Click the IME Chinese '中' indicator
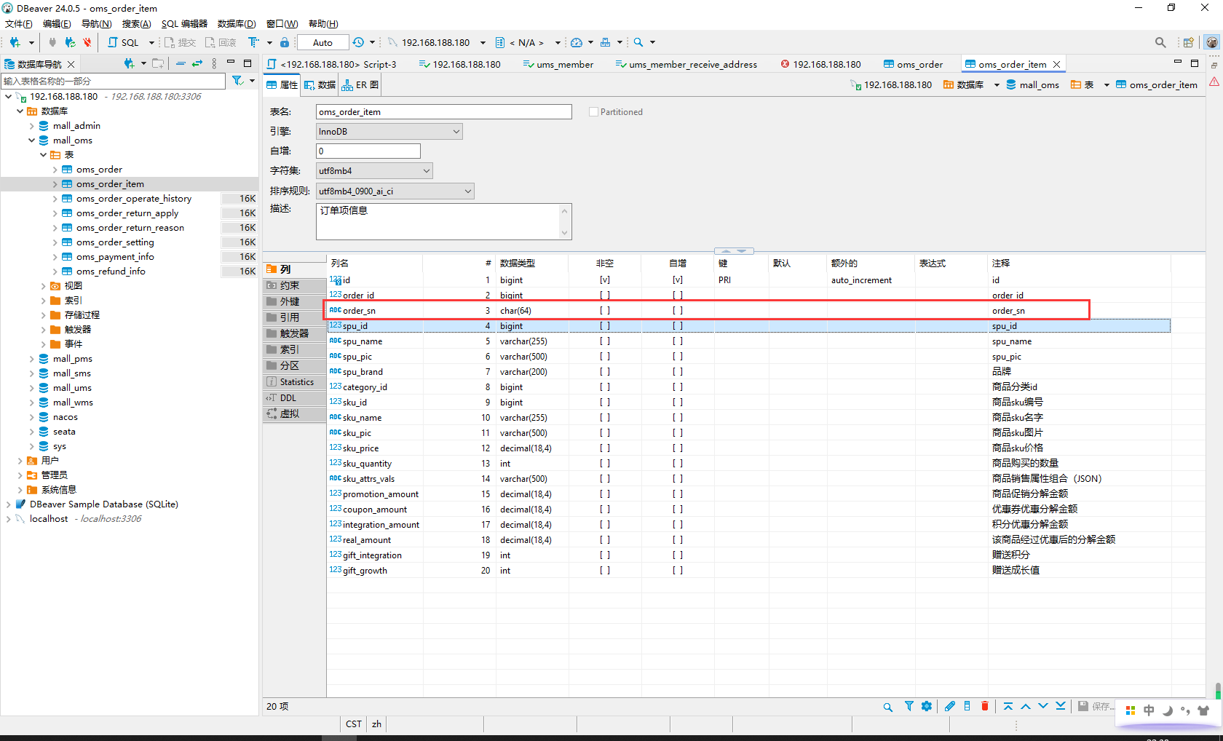This screenshot has height=741, width=1223. [x=1149, y=710]
